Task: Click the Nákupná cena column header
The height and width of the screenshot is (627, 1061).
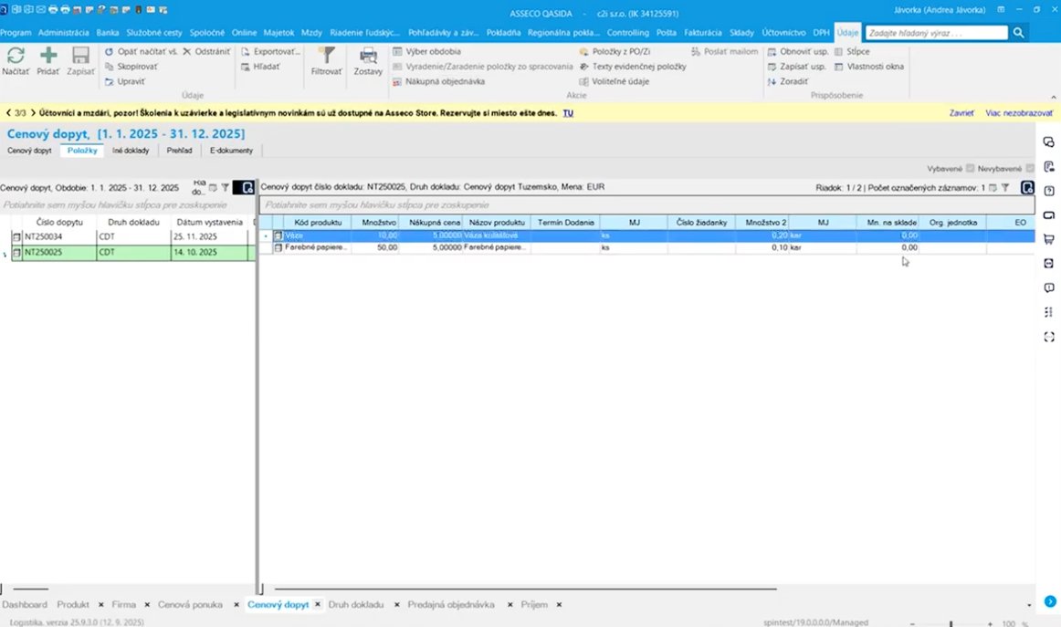Action: coord(435,222)
